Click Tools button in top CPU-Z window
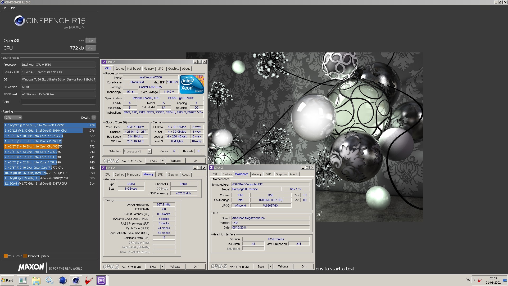 [x=153, y=161]
